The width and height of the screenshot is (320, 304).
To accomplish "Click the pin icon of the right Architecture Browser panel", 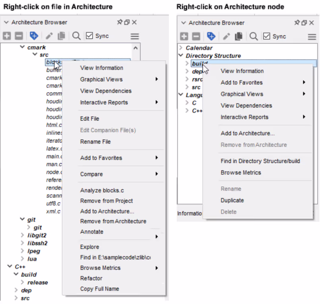I will coord(297,23).
